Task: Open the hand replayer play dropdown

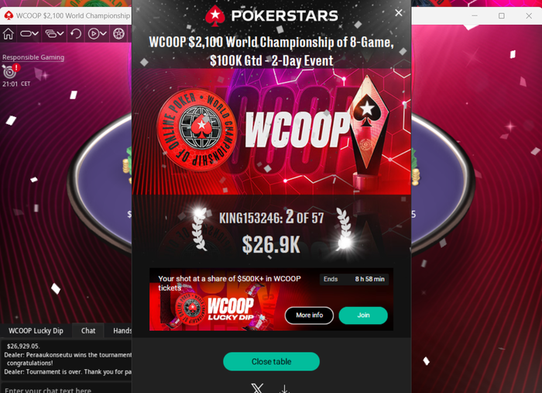Action: point(97,33)
